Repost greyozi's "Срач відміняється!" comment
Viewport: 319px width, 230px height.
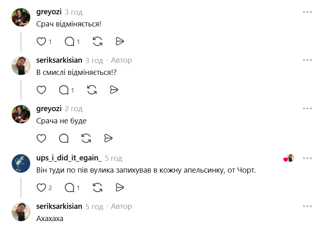pos(97,42)
